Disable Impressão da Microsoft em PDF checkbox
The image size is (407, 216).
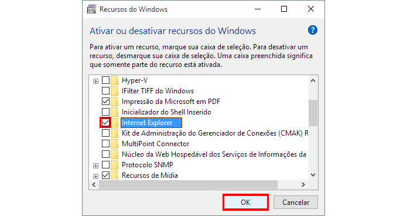[105, 101]
